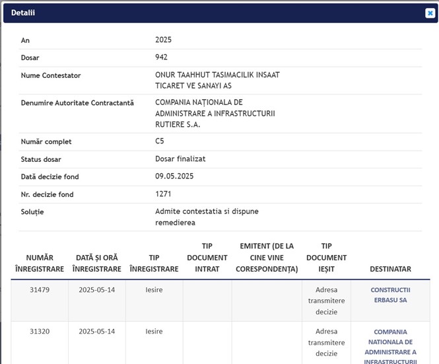Select the An label
The image size is (439, 364).
pos(25,40)
